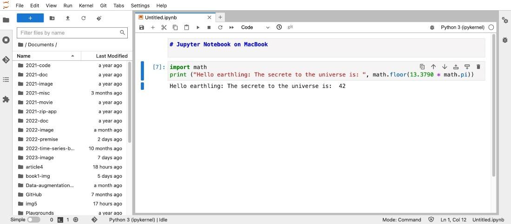Image resolution: width=511 pixels, height=224 pixels.
Task: Open the cell type dropdown showing Code
Action: pos(255,28)
